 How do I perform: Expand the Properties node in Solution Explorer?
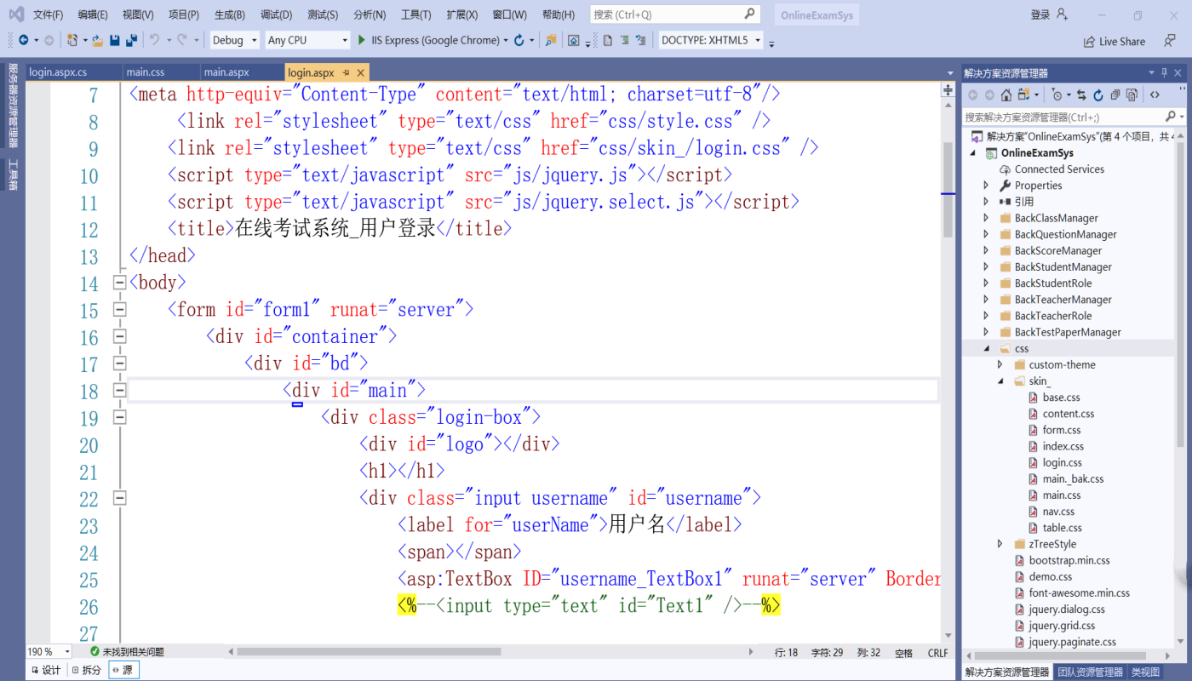986,186
